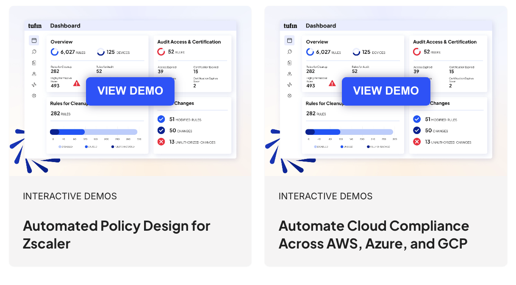Screen dimensions: 516x285
Task: Click the activity graph icon in the Cloud Compliance preview sidebar
Action: [290, 85]
